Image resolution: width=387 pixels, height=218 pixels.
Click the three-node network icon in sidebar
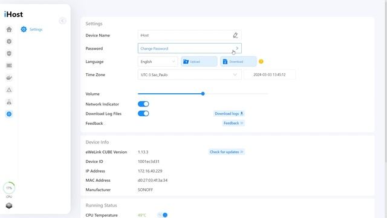[x=9, y=90]
